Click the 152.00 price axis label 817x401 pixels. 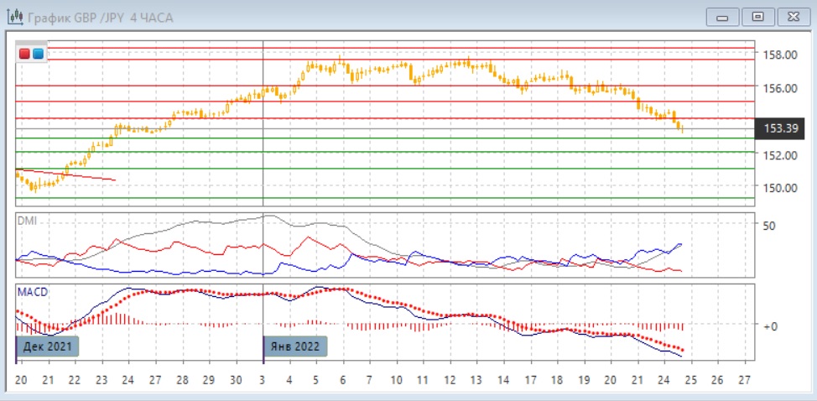click(780, 155)
